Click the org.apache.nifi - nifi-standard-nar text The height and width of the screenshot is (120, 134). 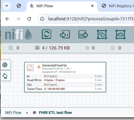coord(59,72)
